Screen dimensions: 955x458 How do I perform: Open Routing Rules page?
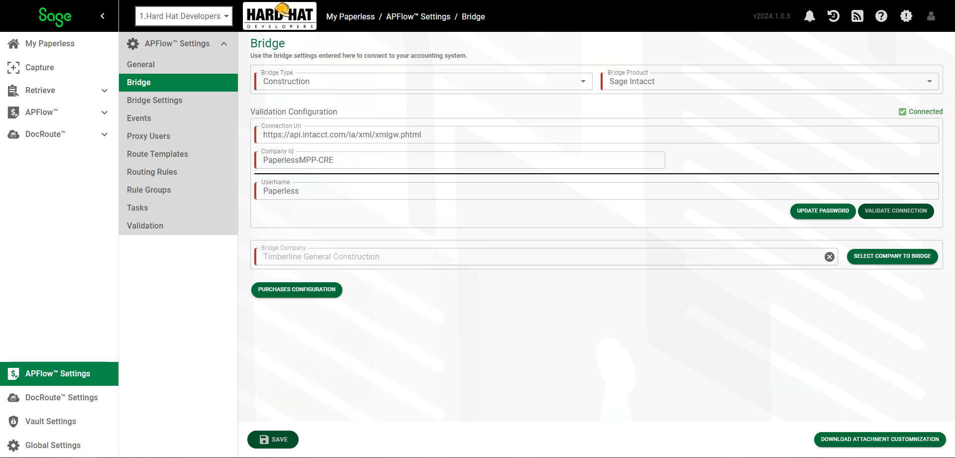[178, 172]
